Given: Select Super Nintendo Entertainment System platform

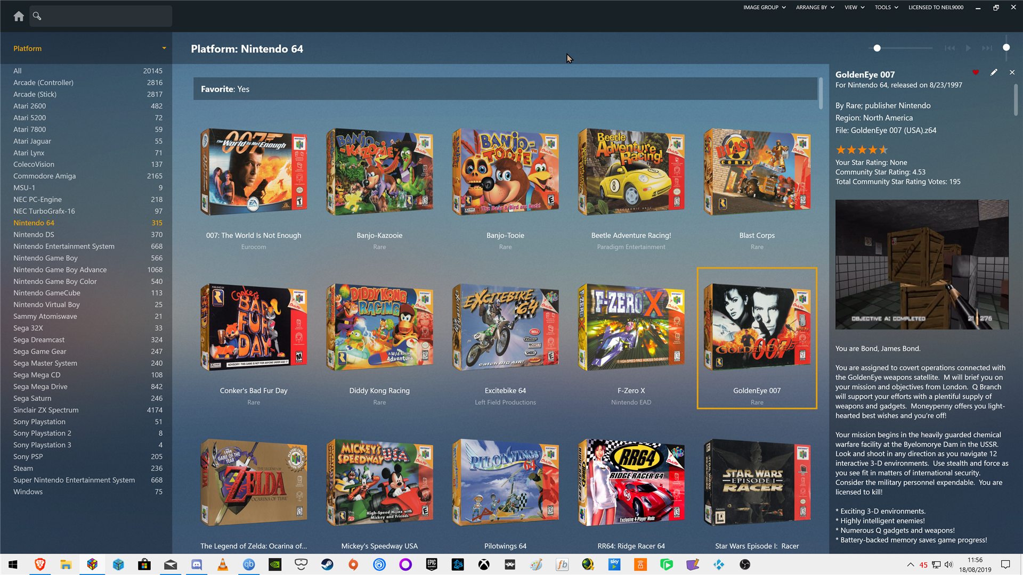Looking at the screenshot, I should pos(88,480).
